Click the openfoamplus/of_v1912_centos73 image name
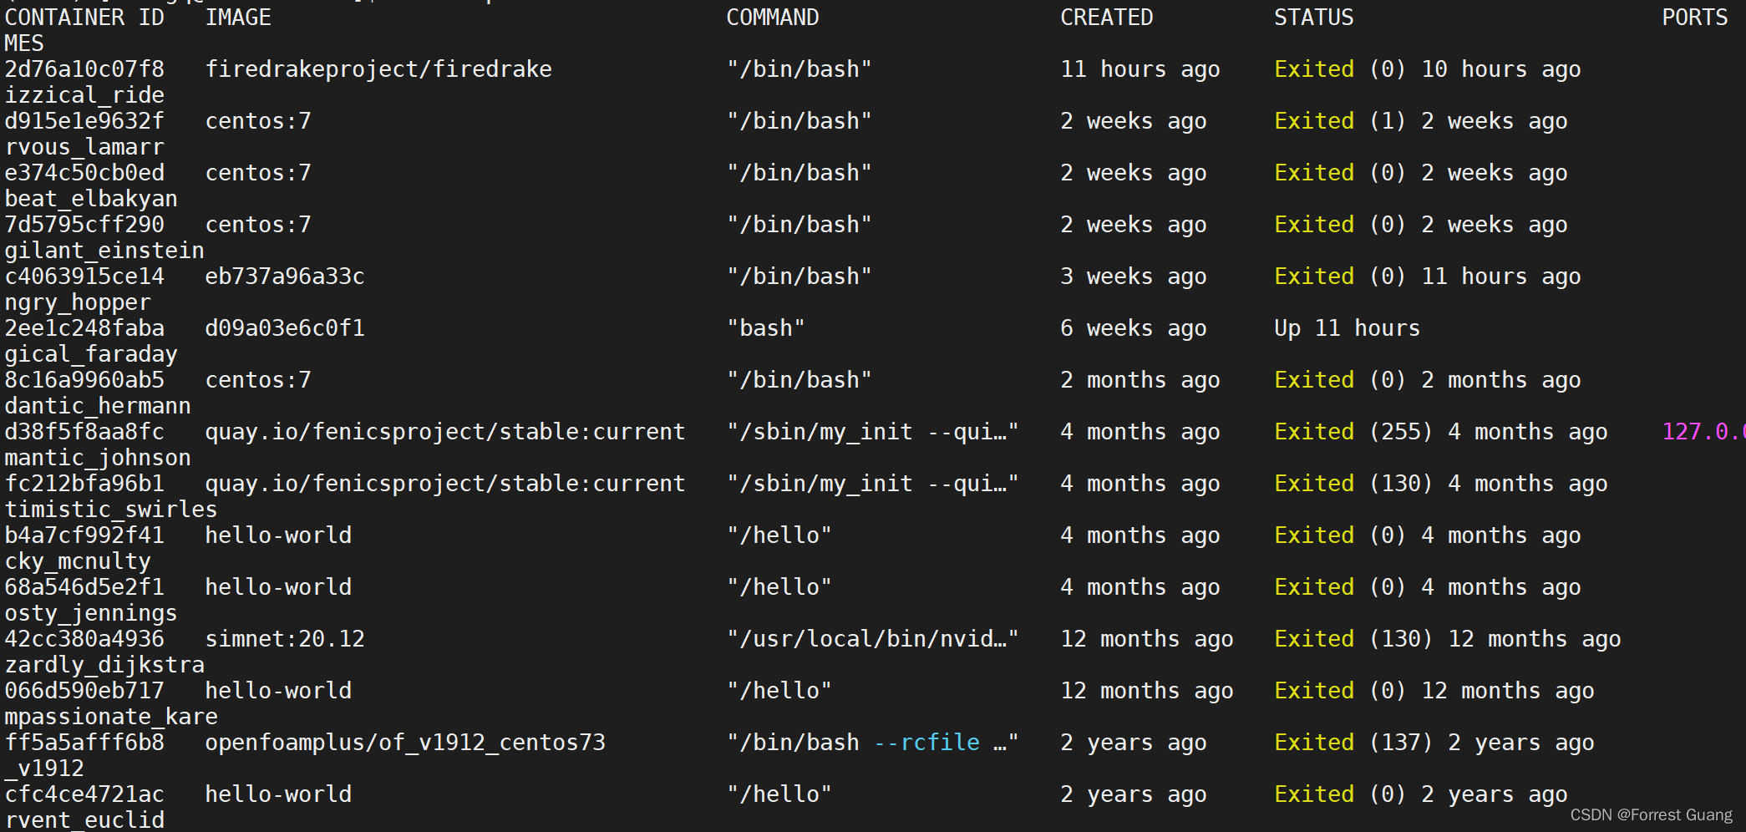 [x=406, y=742]
